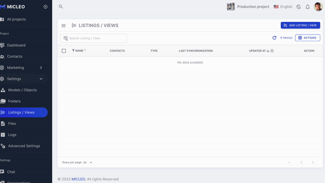Viewport: 325px width, 183px height.
Task: Click the Files document icon
Action: [3, 124]
